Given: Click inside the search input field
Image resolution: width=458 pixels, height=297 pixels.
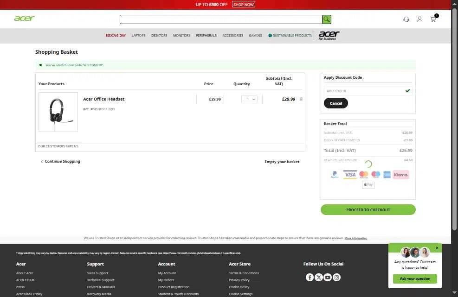Looking at the screenshot, I should coord(221,19).
